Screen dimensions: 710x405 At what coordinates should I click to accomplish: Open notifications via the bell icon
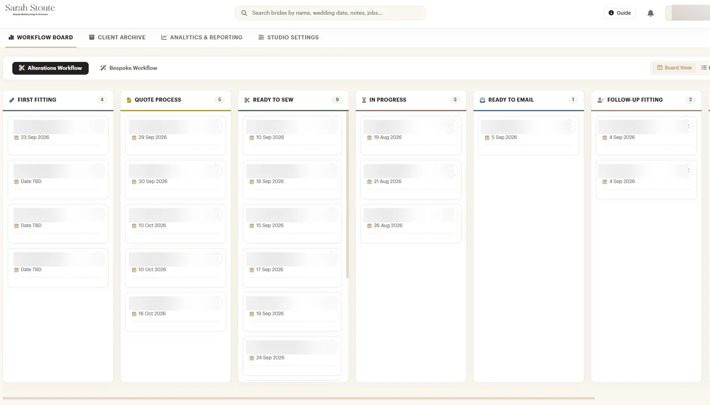[x=651, y=13]
